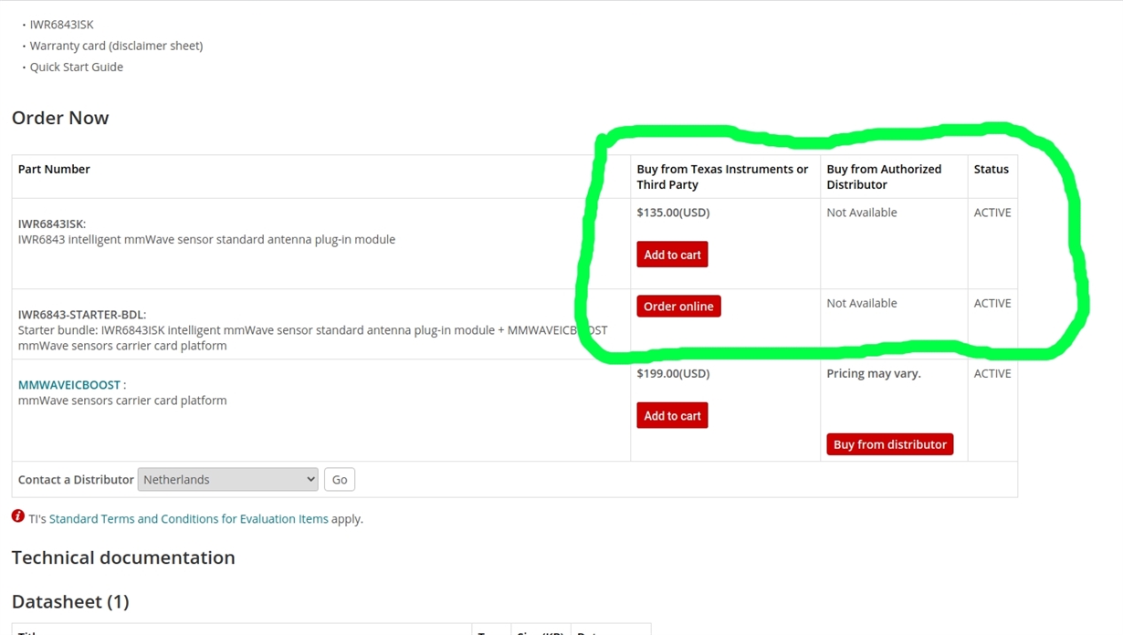Click the mmWave sensors carrier card platform description
This screenshot has width=1123, height=635.
[122, 401]
